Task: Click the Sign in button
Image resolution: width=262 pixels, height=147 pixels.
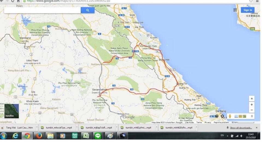Action: point(248,10)
